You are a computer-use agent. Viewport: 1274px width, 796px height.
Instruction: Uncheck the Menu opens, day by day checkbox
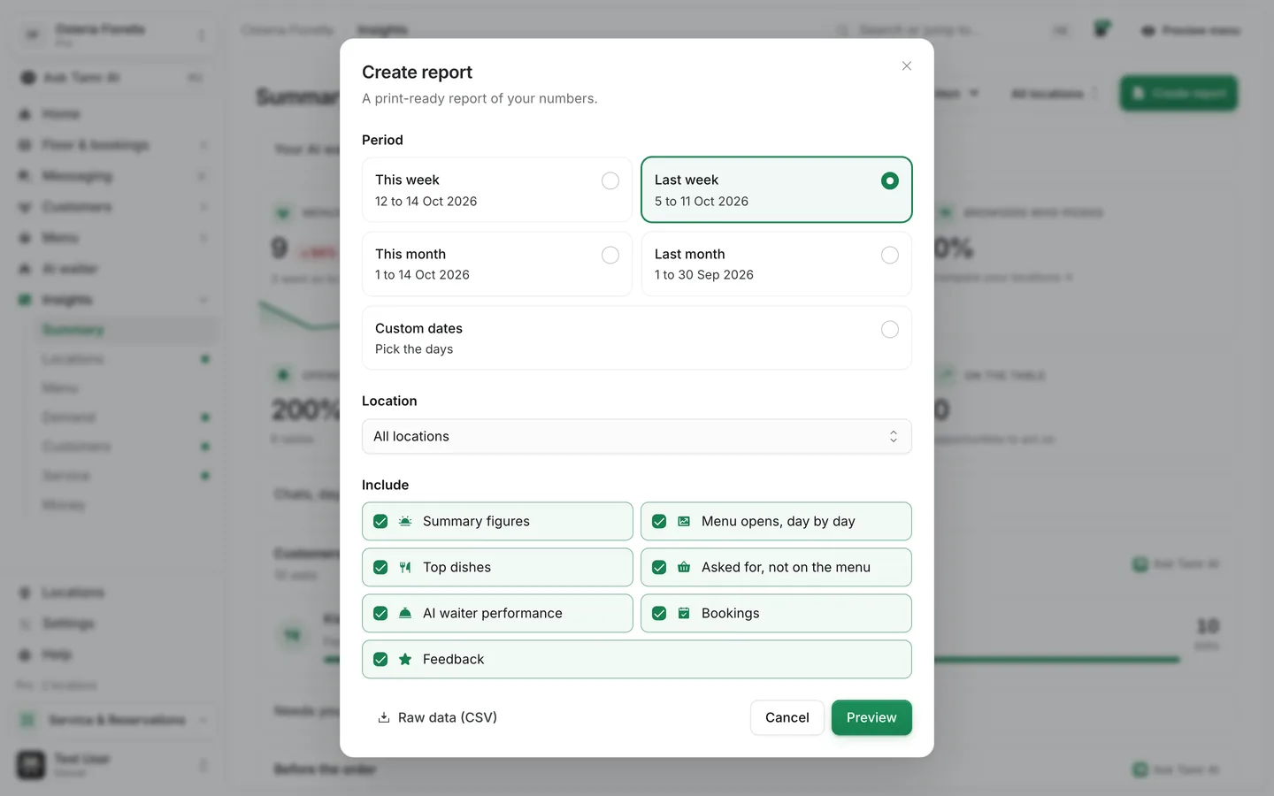(659, 521)
